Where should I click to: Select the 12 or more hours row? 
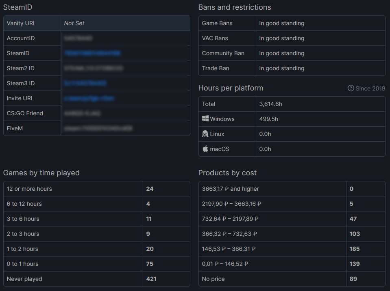coord(97,189)
